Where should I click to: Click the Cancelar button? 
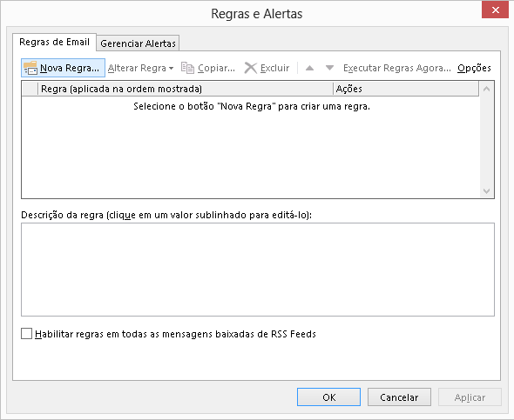click(x=399, y=397)
